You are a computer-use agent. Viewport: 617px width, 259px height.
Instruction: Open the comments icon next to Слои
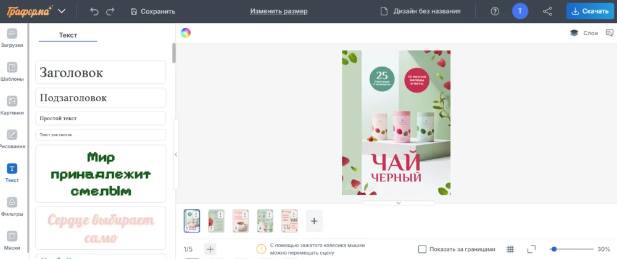610,33
